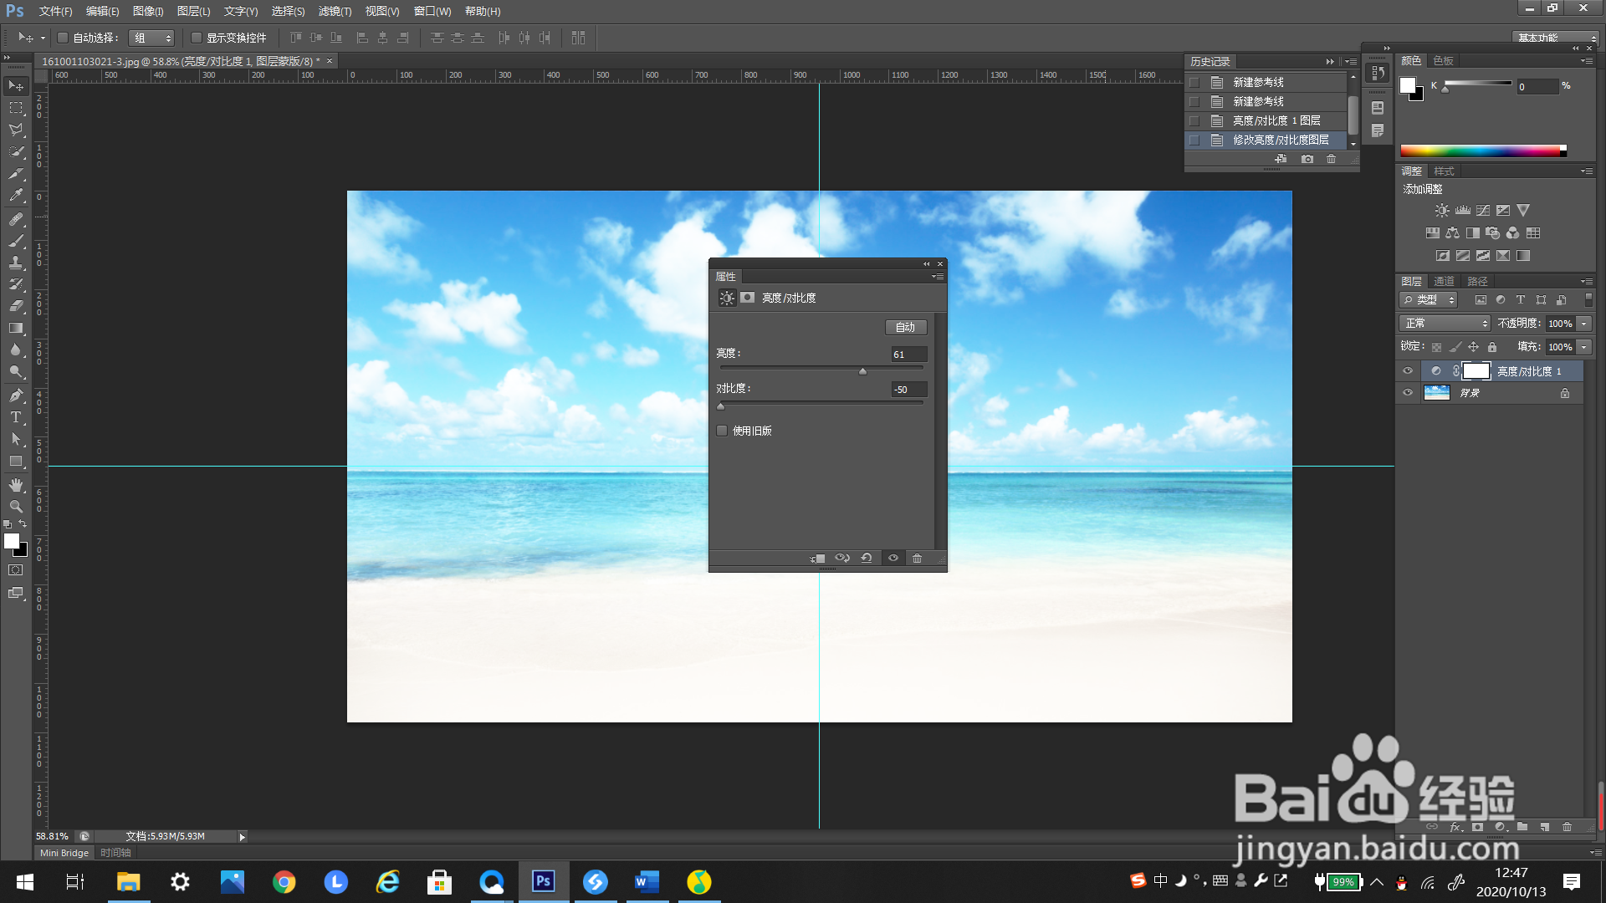The image size is (1606, 903).
Task: Open the 滤镜 menu
Action: (x=335, y=11)
